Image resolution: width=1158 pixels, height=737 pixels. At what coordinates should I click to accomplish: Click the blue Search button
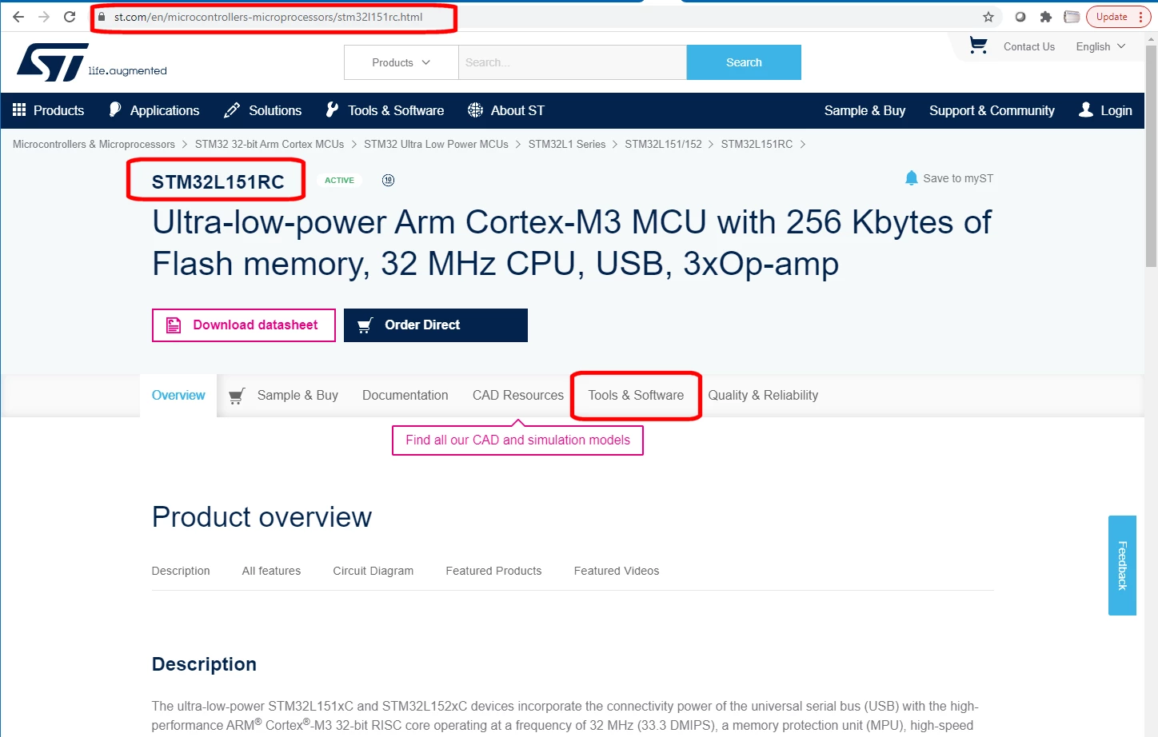(x=744, y=62)
